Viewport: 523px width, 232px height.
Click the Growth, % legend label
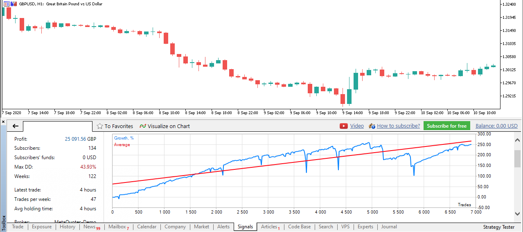click(x=124, y=138)
